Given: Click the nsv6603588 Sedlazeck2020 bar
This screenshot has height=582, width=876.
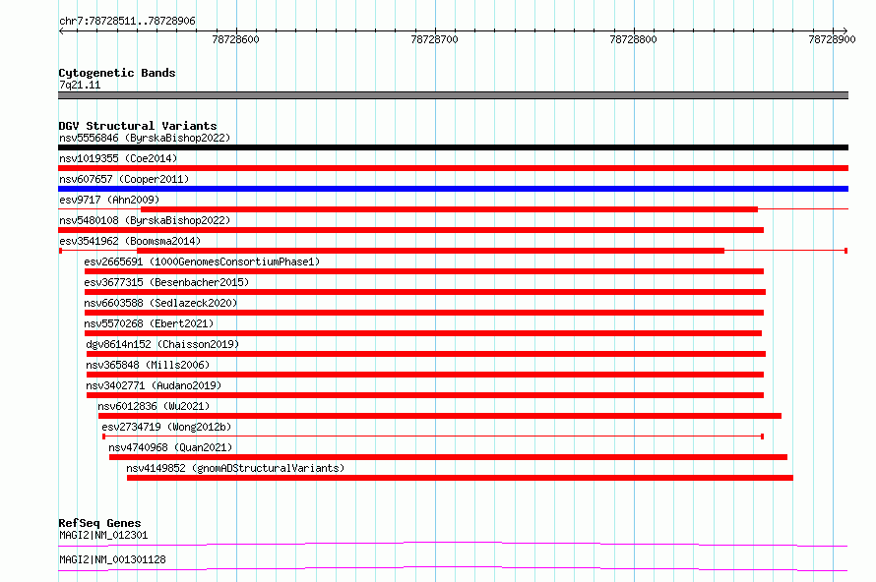Looking at the screenshot, I should point(424,313).
